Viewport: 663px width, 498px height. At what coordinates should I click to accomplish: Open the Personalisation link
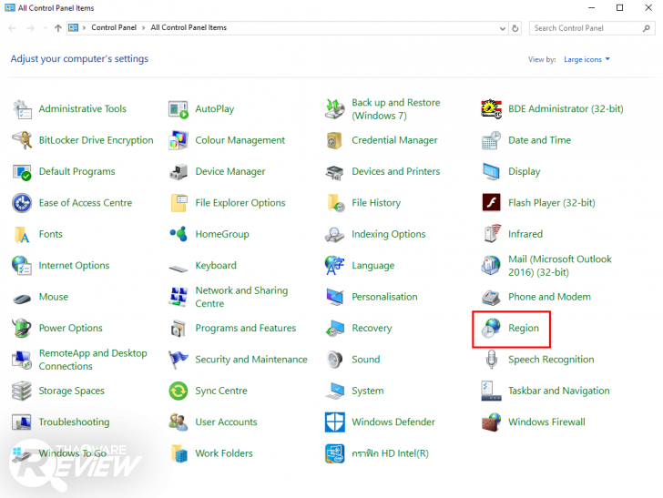pos(384,297)
